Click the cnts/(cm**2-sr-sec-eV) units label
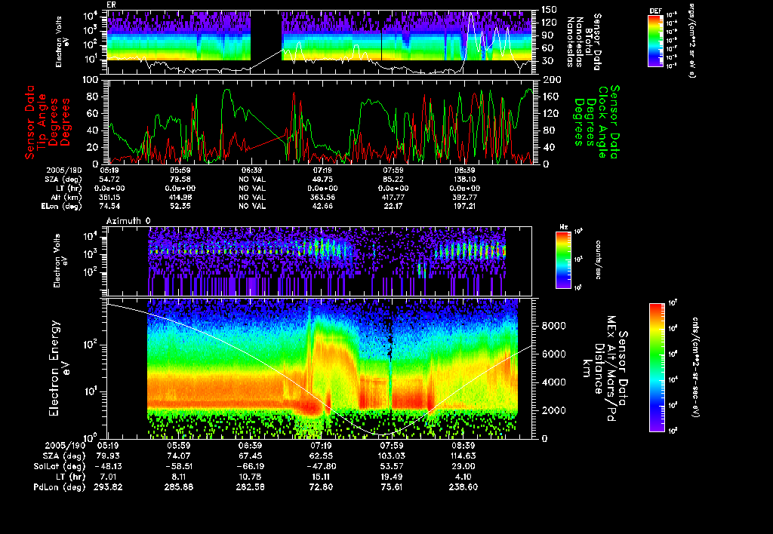Image resolution: width=773 pixels, height=534 pixels. point(695,367)
